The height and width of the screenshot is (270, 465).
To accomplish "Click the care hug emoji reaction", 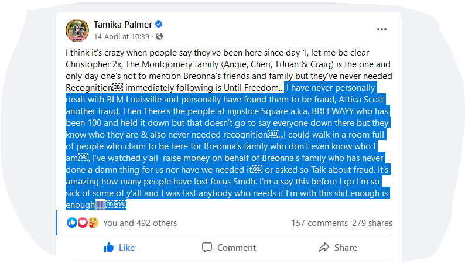I will [93, 223].
